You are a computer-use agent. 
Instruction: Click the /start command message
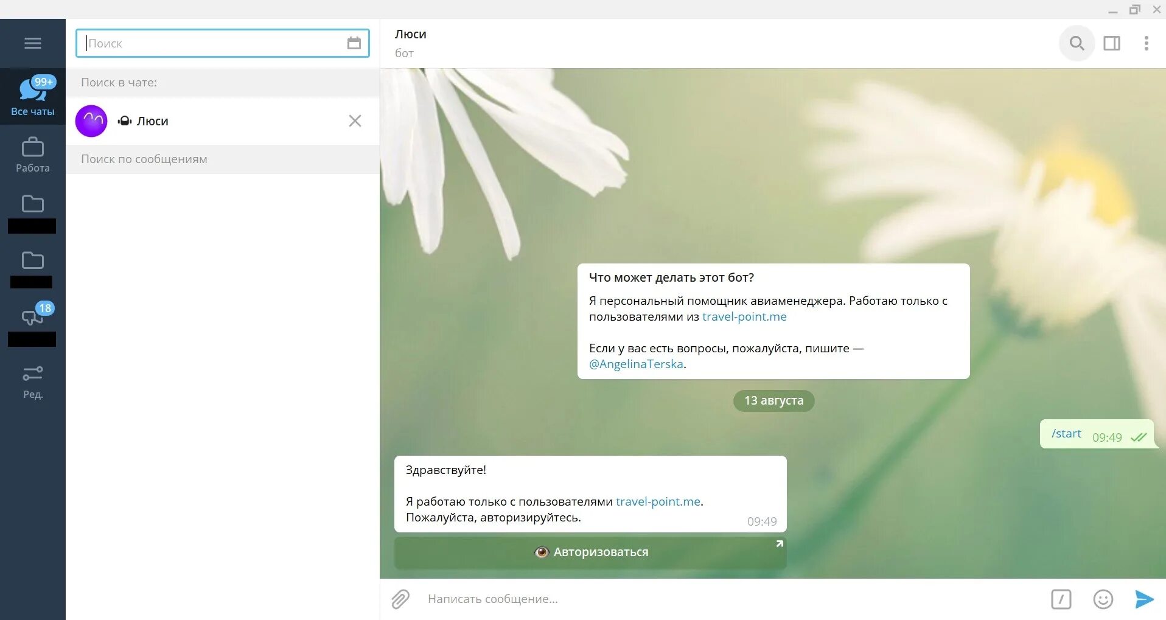[x=1066, y=434]
